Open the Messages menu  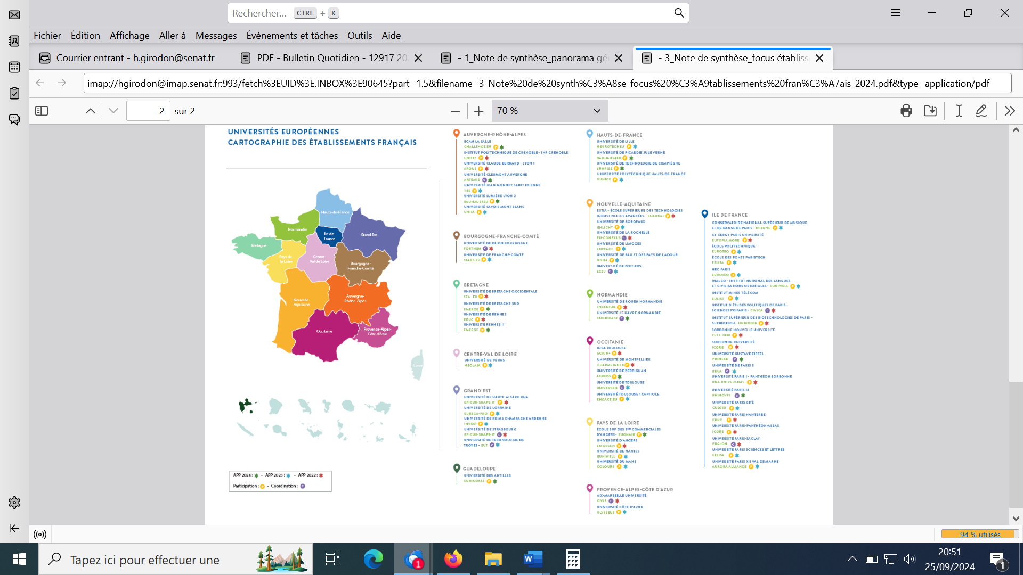point(216,36)
